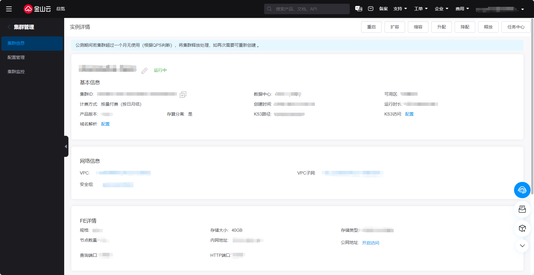This screenshot has height=275, width=534.
Task: Open the 费用 dropdown menu
Action: (x=462, y=9)
